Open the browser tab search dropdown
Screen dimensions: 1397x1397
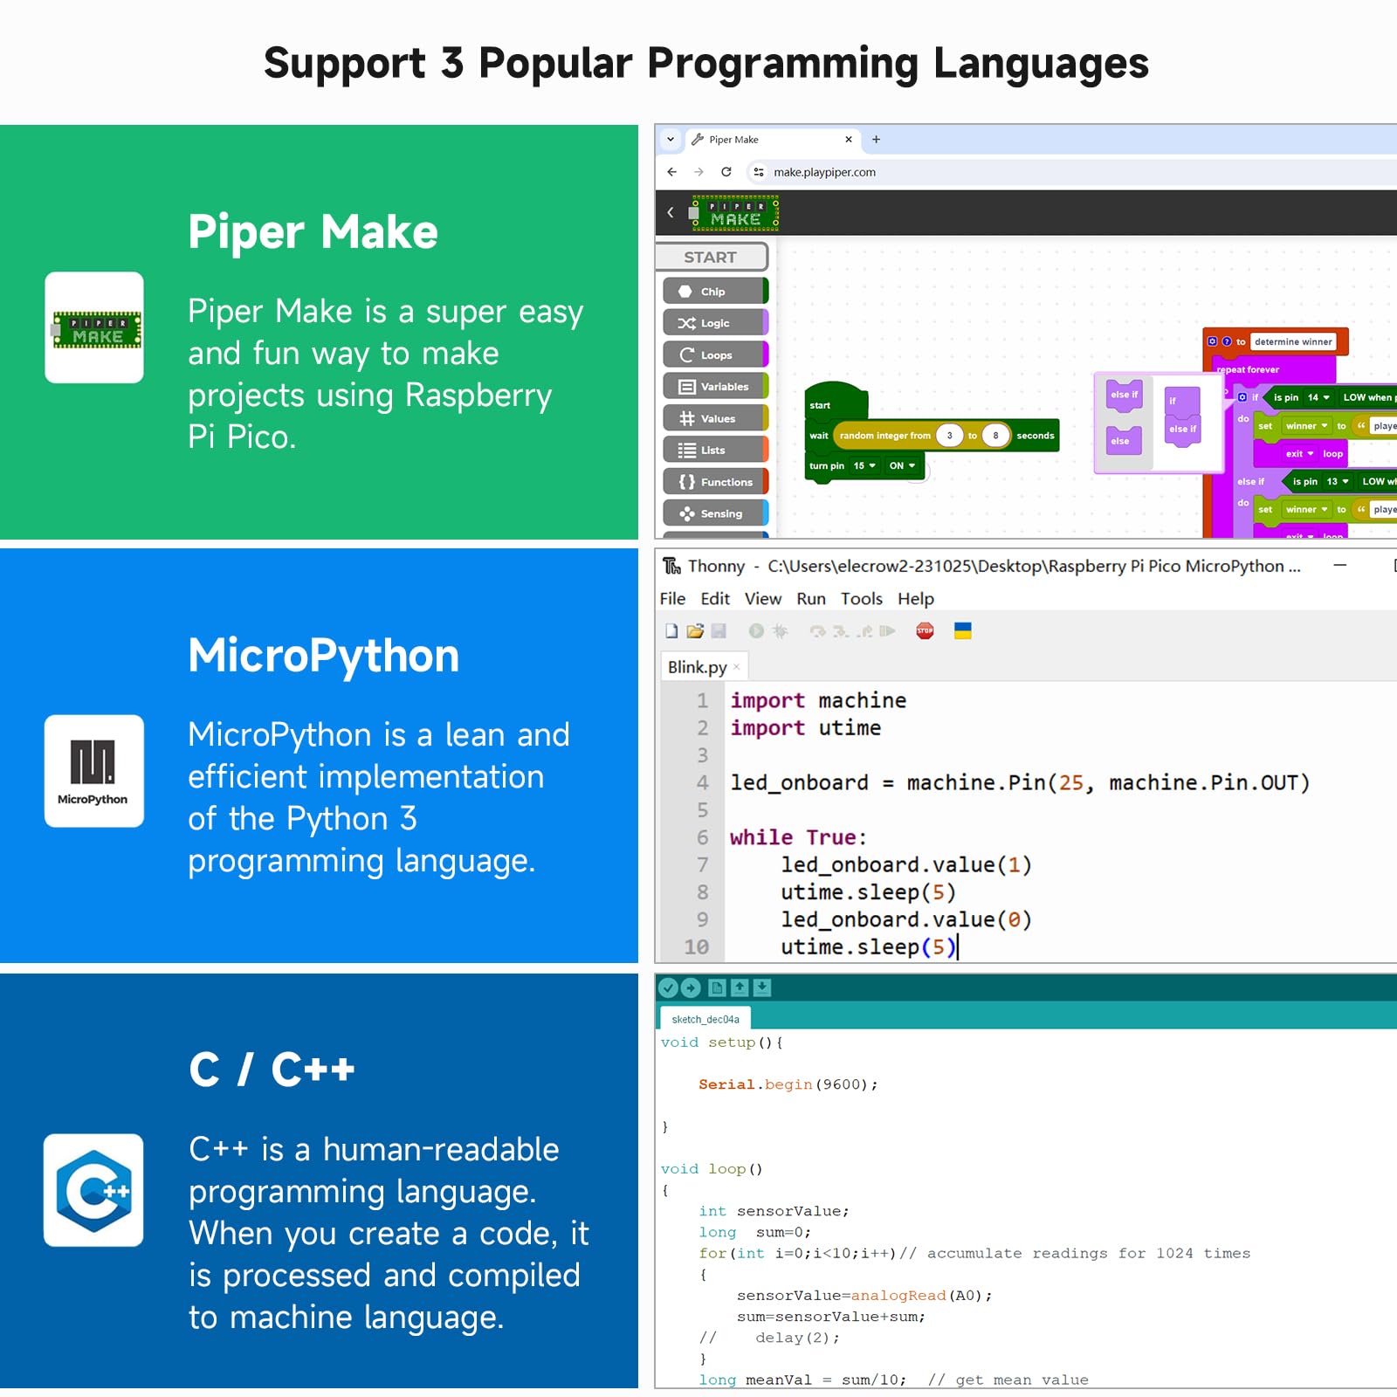coord(671,140)
